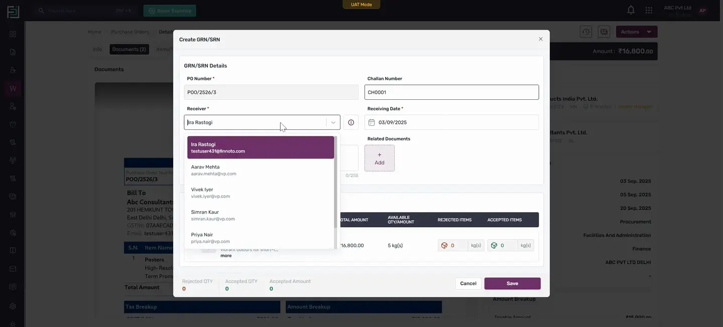Choose Vivek Iyer as receiver

(x=261, y=193)
